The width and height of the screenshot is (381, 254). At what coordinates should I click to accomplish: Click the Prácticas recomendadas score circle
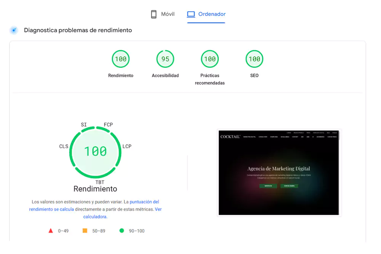(210, 59)
